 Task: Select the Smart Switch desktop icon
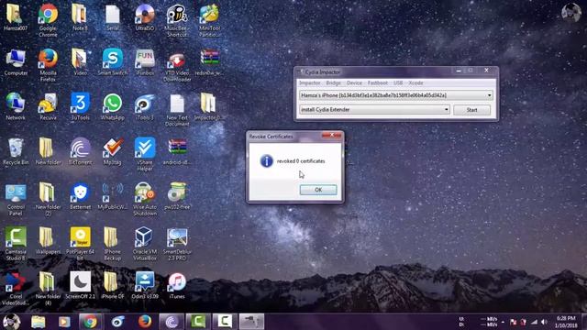tap(112, 61)
